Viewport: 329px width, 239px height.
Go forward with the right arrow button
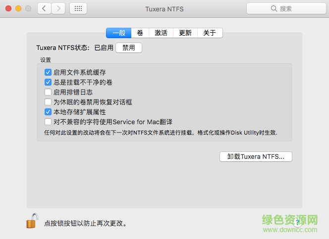(58, 8)
